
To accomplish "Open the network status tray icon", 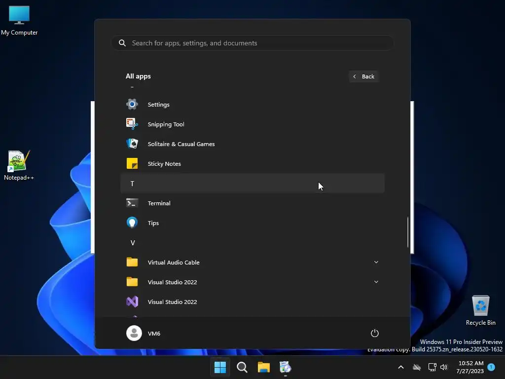I will tap(432, 367).
